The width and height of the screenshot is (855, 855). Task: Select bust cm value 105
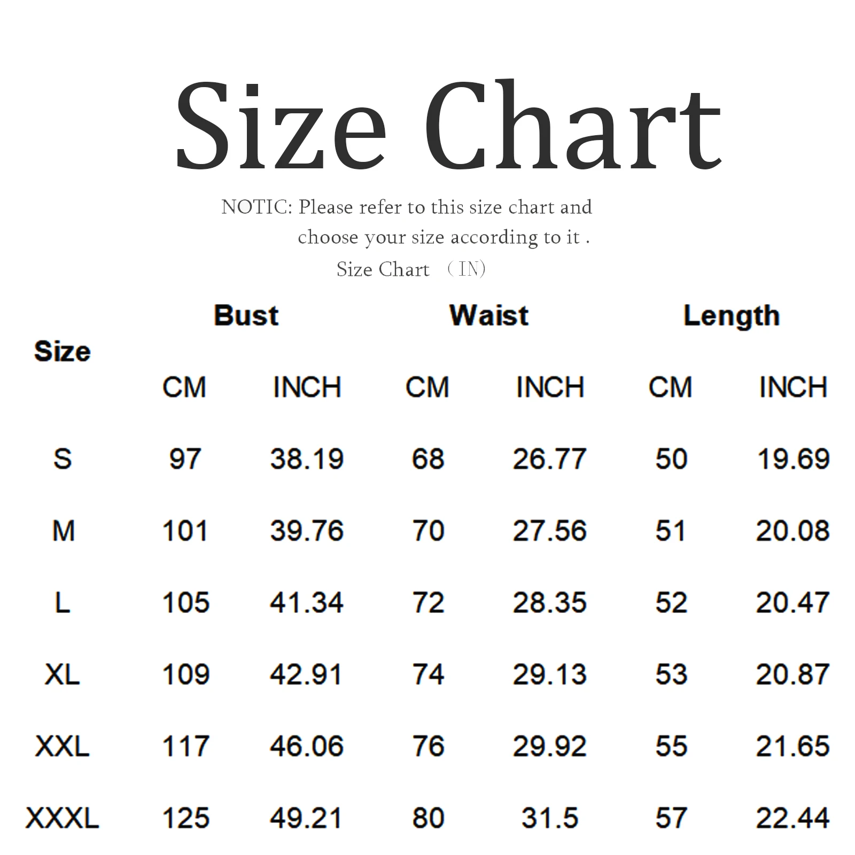click(185, 603)
